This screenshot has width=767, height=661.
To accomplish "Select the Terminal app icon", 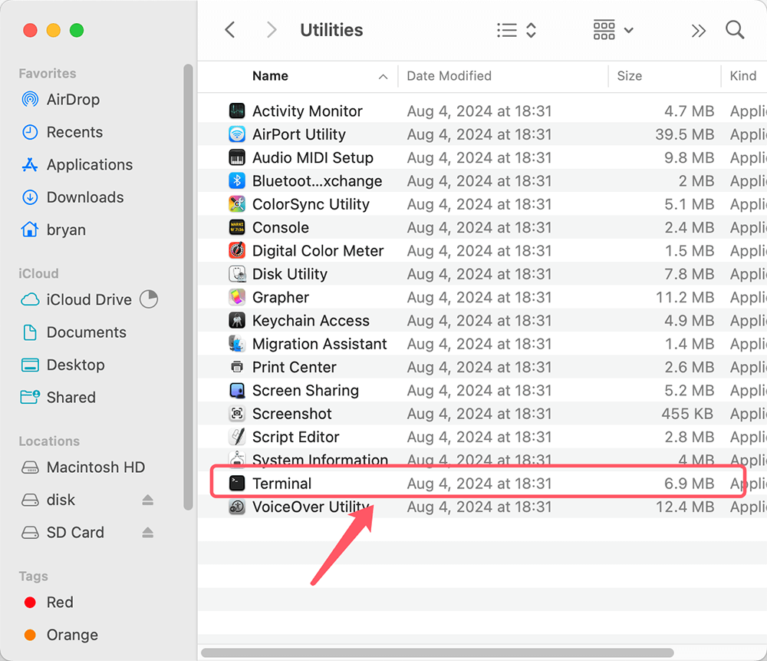I will [x=237, y=483].
